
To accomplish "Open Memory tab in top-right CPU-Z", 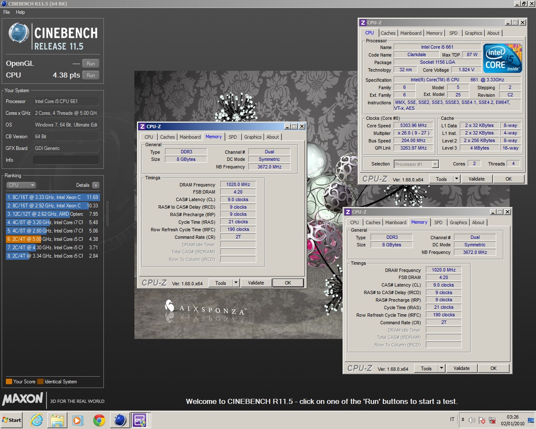I will (434, 33).
